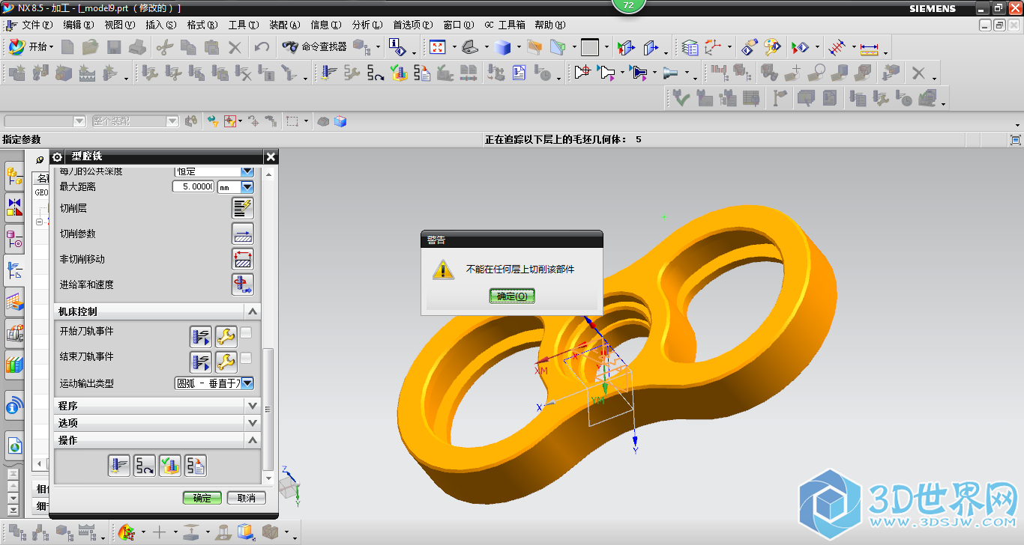
Task: Click OK (确定) in Cavity Mill dialog
Action: pyautogui.click(x=202, y=498)
